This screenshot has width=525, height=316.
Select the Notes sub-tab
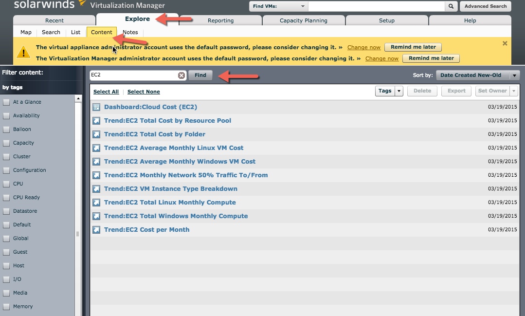130,32
